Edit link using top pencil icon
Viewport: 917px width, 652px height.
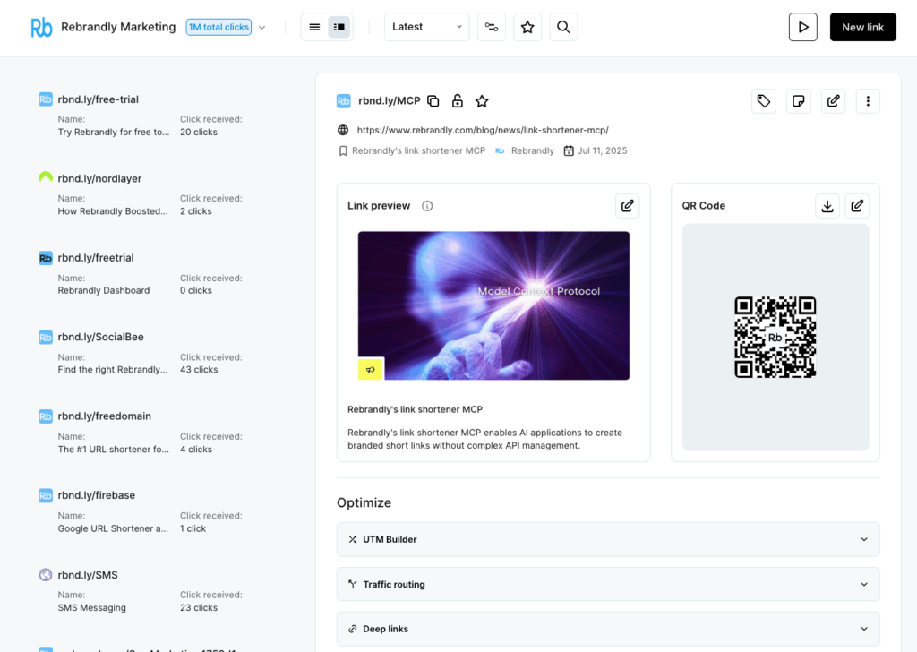pos(834,101)
